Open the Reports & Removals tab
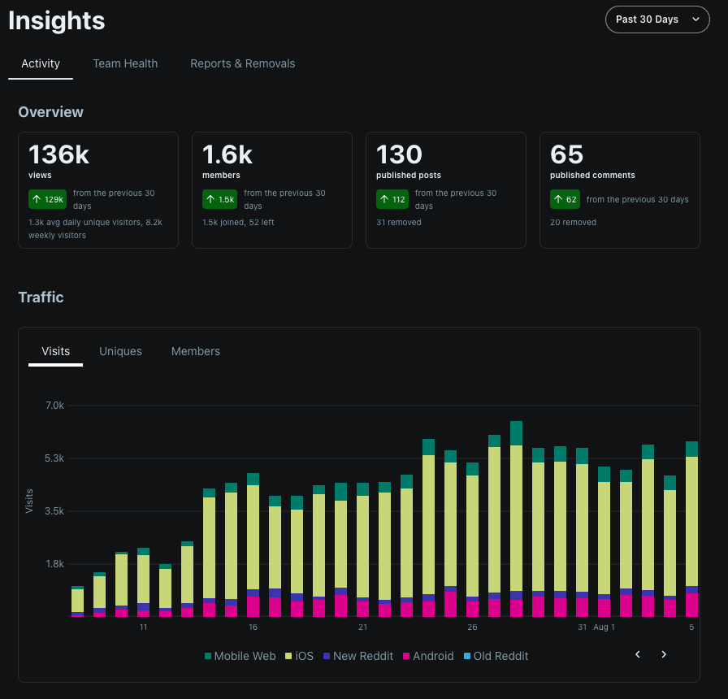The width and height of the screenshot is (728, 699). pos(243,63)
